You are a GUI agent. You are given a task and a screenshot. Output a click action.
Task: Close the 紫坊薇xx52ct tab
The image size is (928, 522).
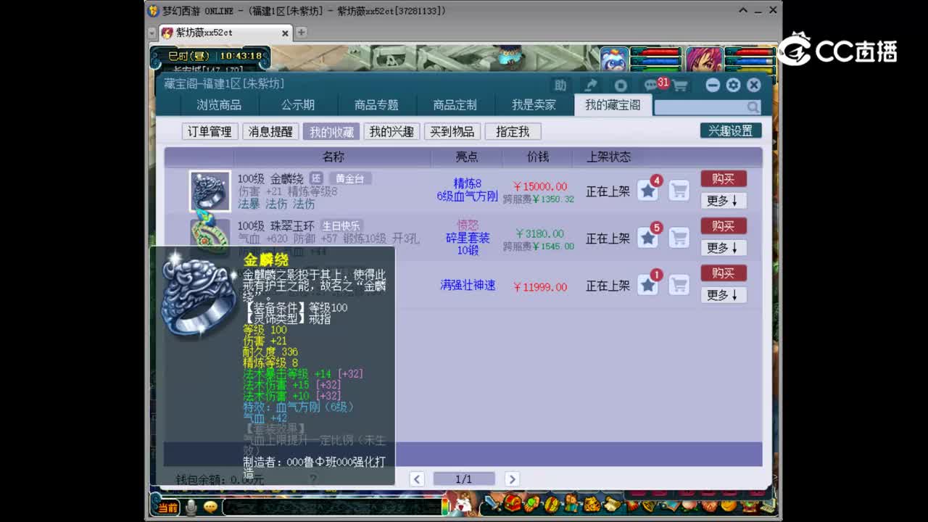285,33
